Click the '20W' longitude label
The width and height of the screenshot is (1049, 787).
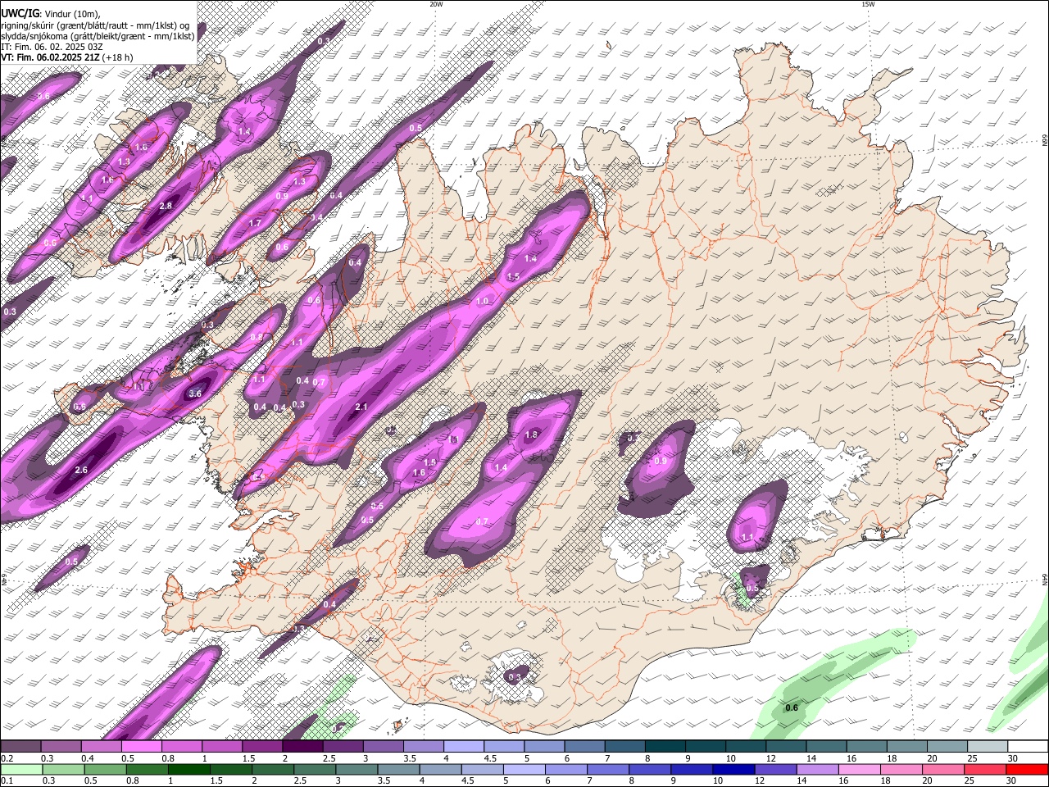point(436,4)
